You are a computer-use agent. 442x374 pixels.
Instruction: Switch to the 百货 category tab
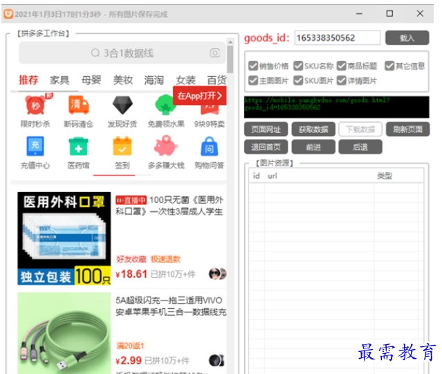[217, 80]
